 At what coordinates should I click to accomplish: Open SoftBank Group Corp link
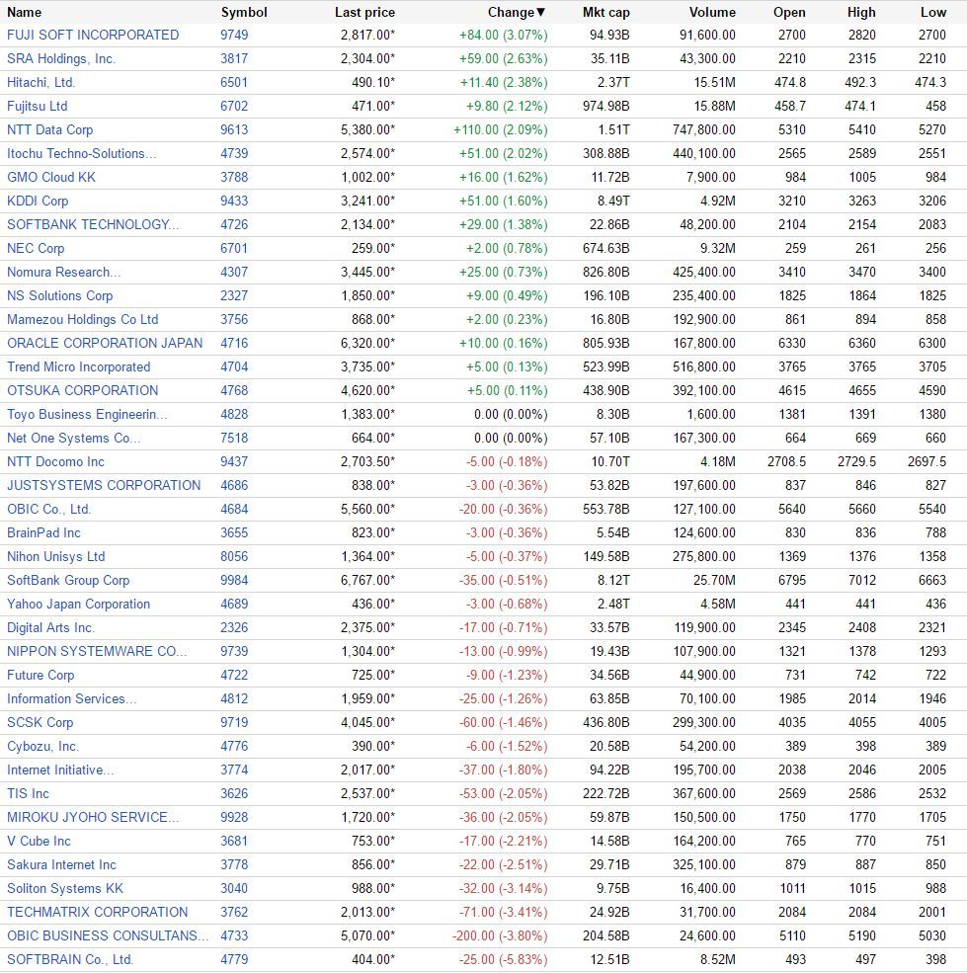click(x=68, y=580)
